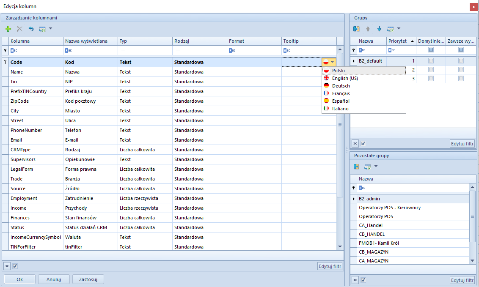This screenshot has height=287, width=479.
Task: Check Zawsze wy... box in priority 3 row
Action: (x=461, y=78)
